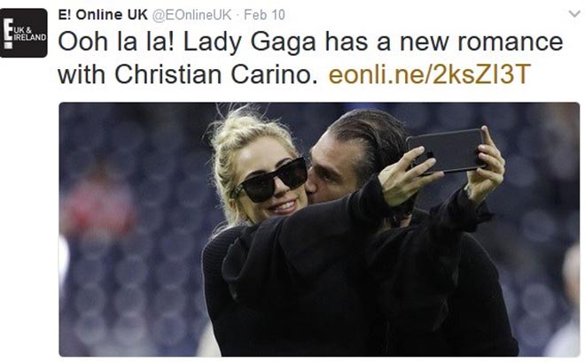Click 'UK & IRELAND' text inside avatar
585x362 pixels.
coord(29,34)
